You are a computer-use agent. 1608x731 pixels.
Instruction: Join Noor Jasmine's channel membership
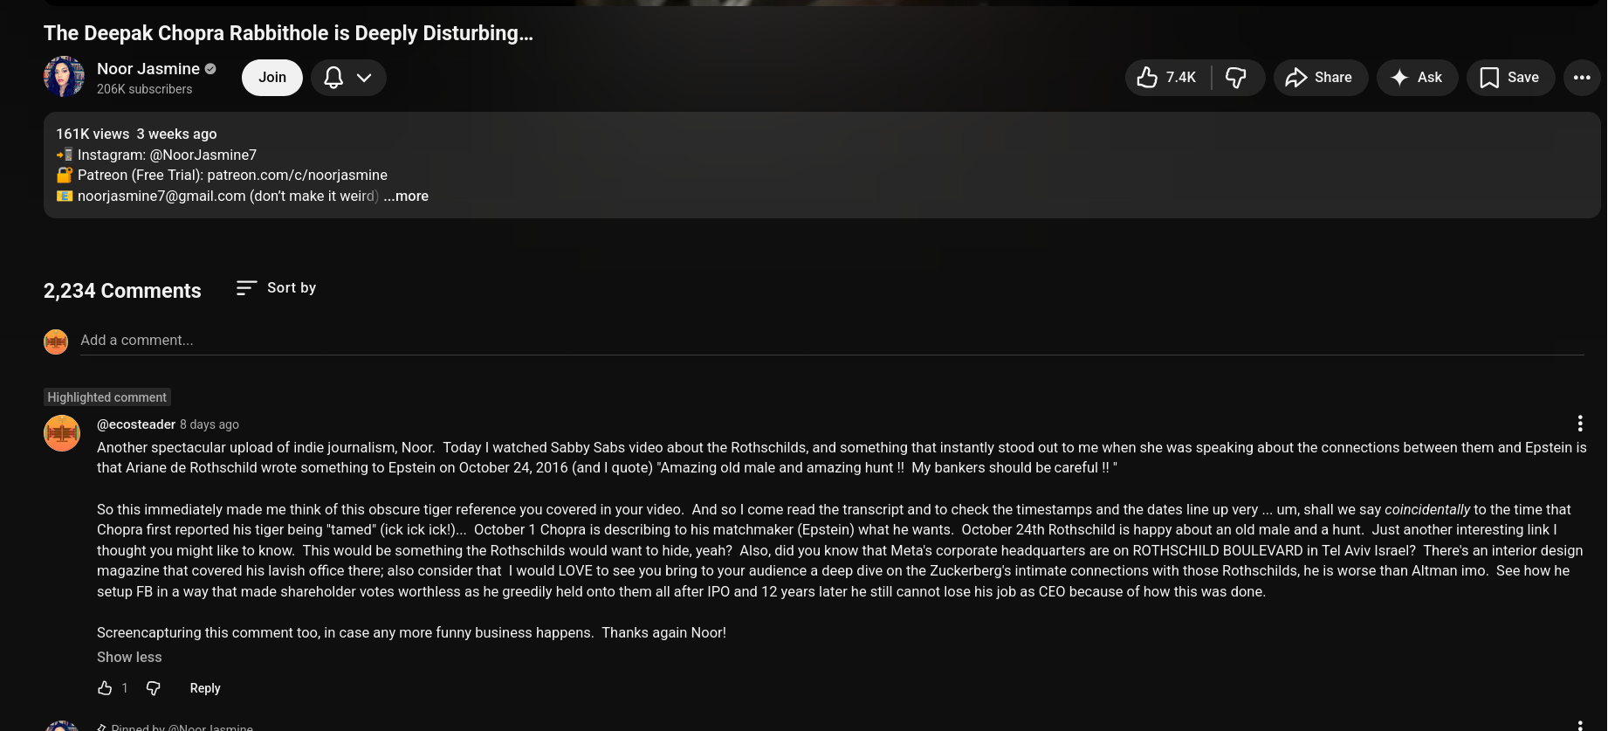[x=272, y=78]
